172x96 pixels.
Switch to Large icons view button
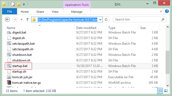tap(166, 91)
